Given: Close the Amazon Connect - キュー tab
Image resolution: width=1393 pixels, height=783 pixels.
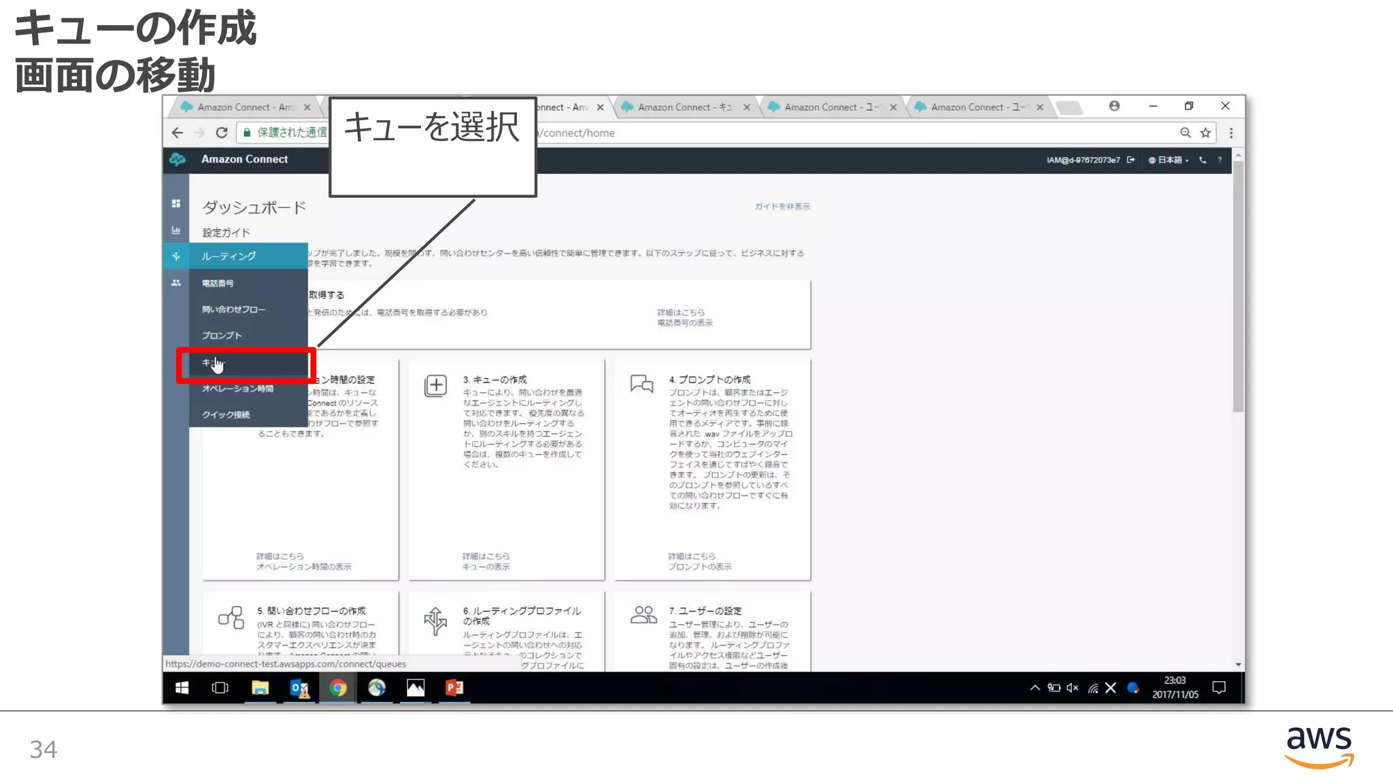Looking at the screenshot, I should coord(747,107).
